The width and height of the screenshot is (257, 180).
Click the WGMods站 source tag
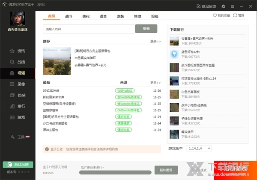(125, 90)
